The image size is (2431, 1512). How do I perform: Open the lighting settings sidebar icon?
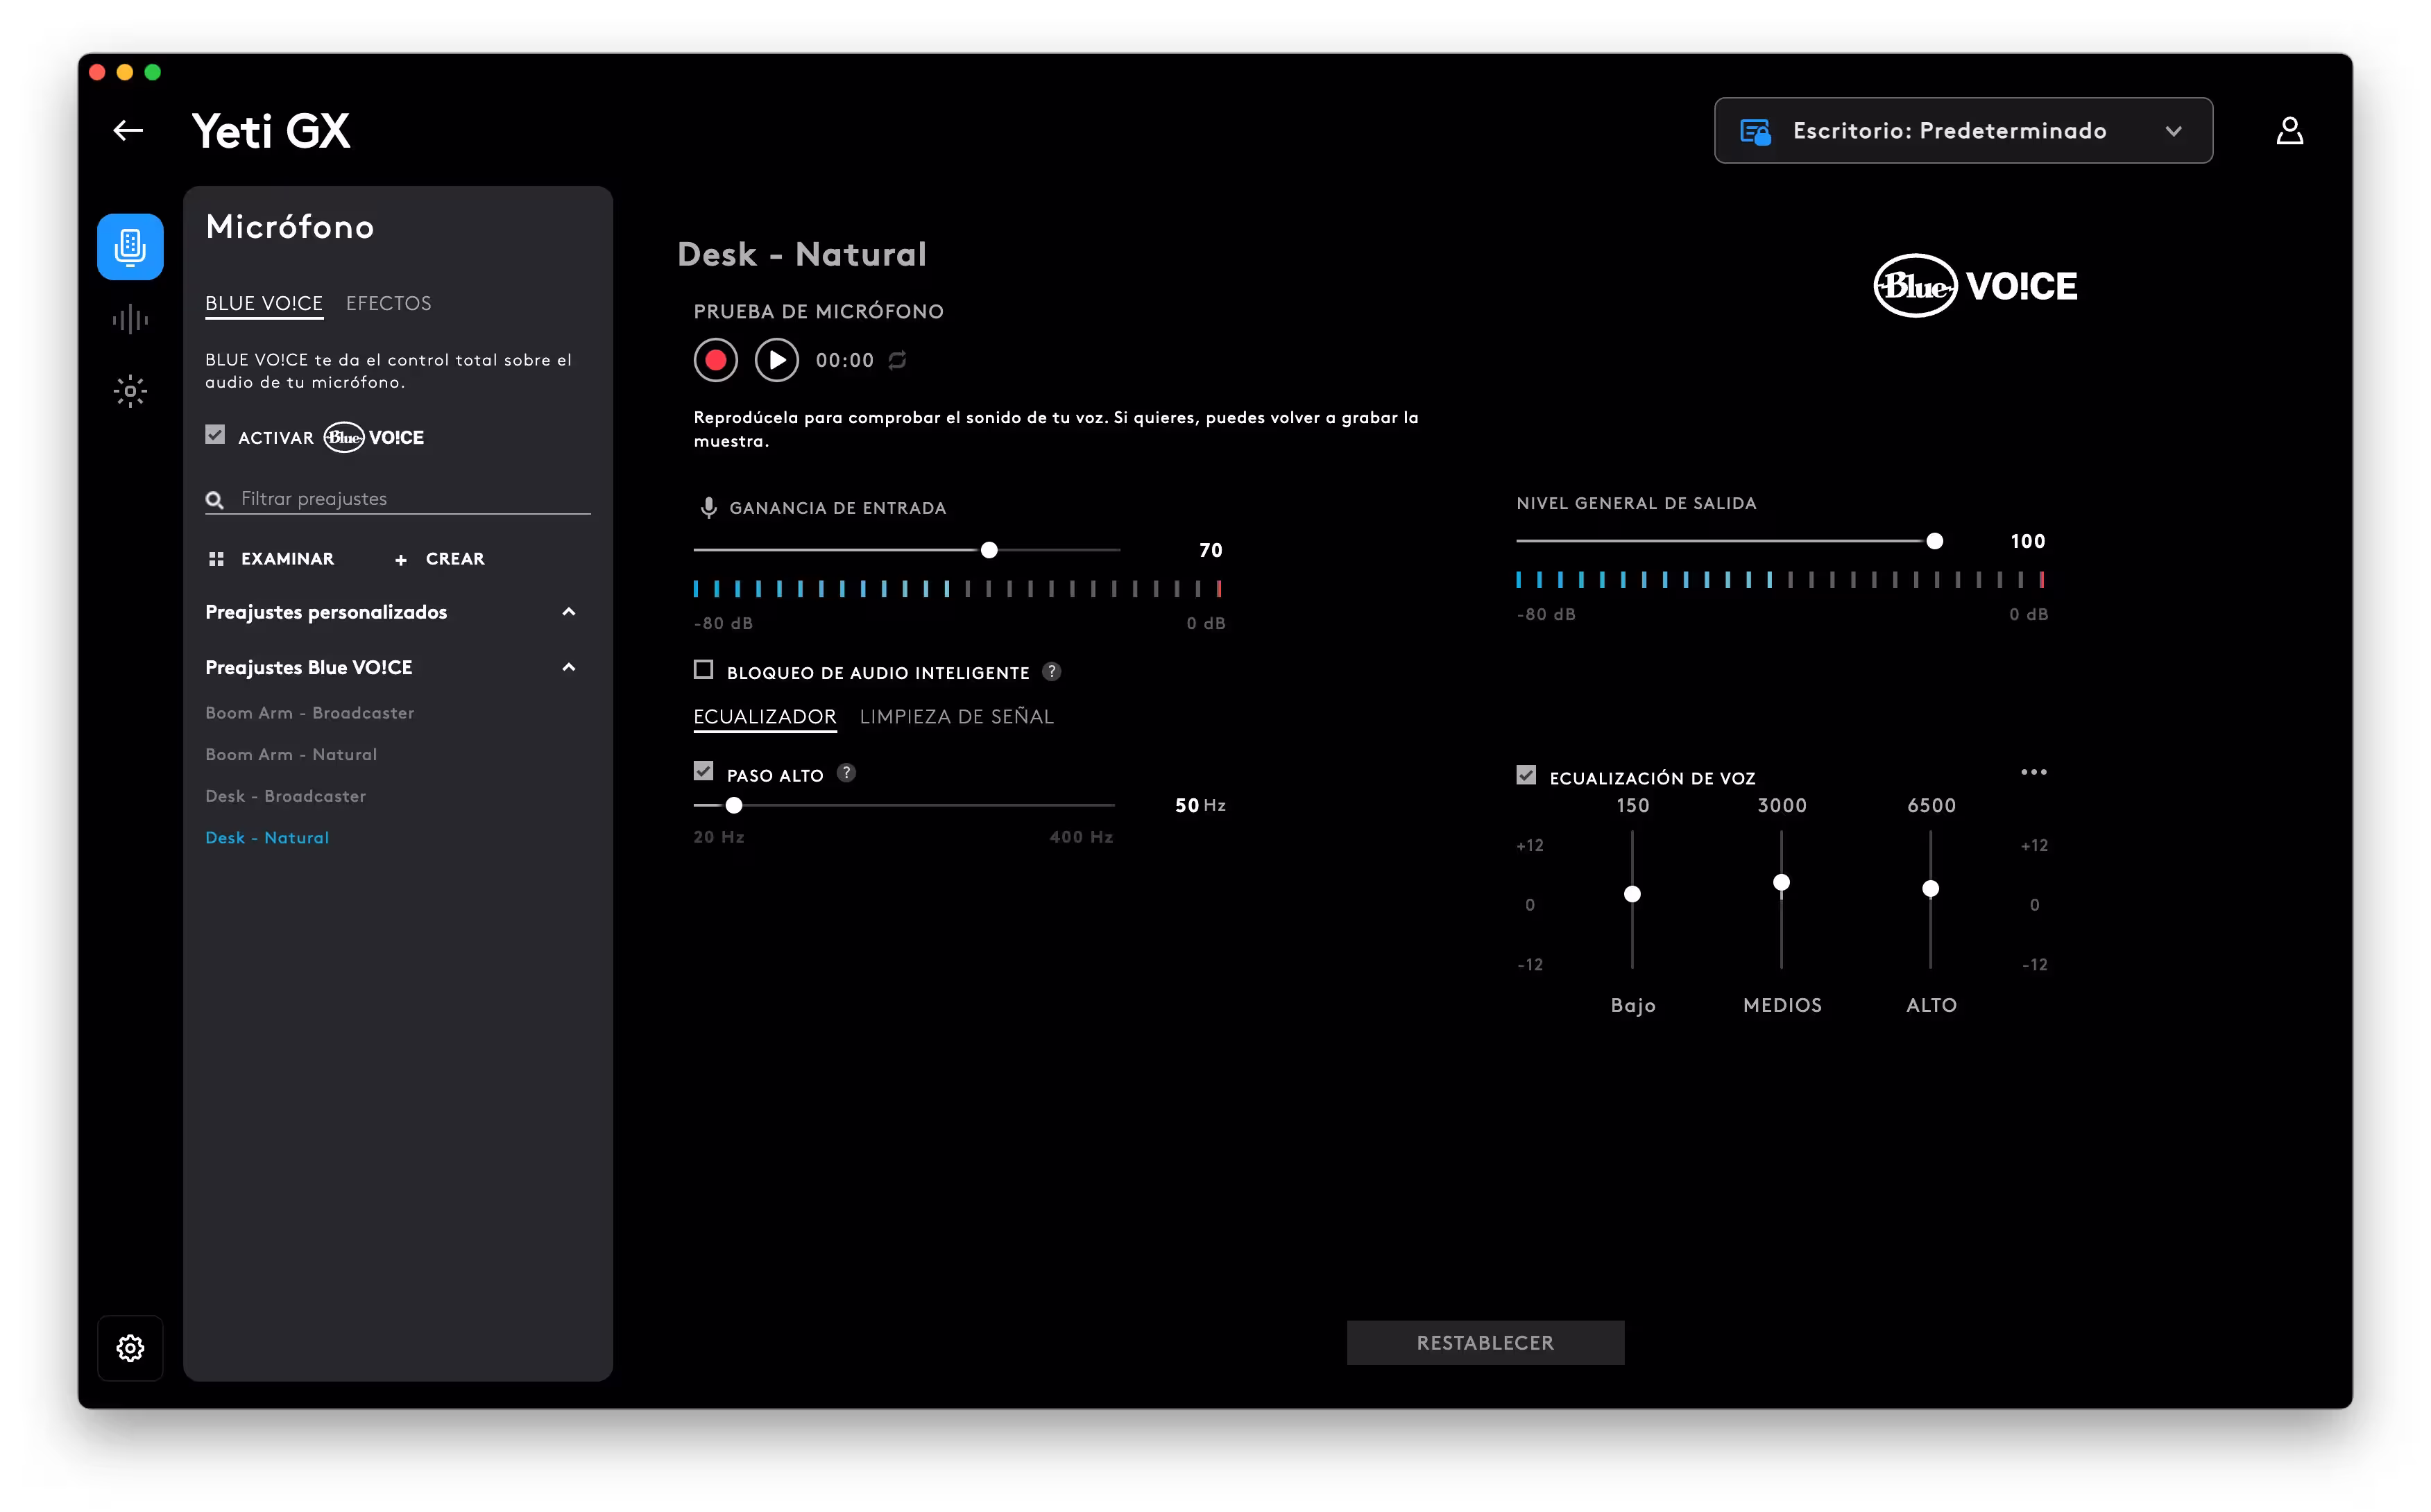(x=130, y=391)
